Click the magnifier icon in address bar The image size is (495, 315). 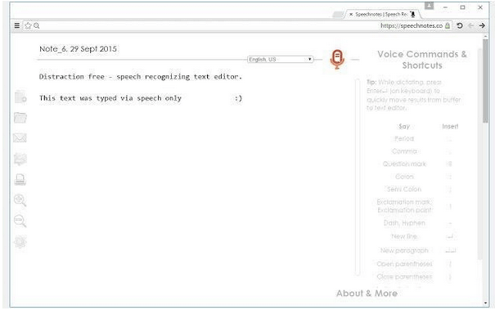tap(37, 25)
